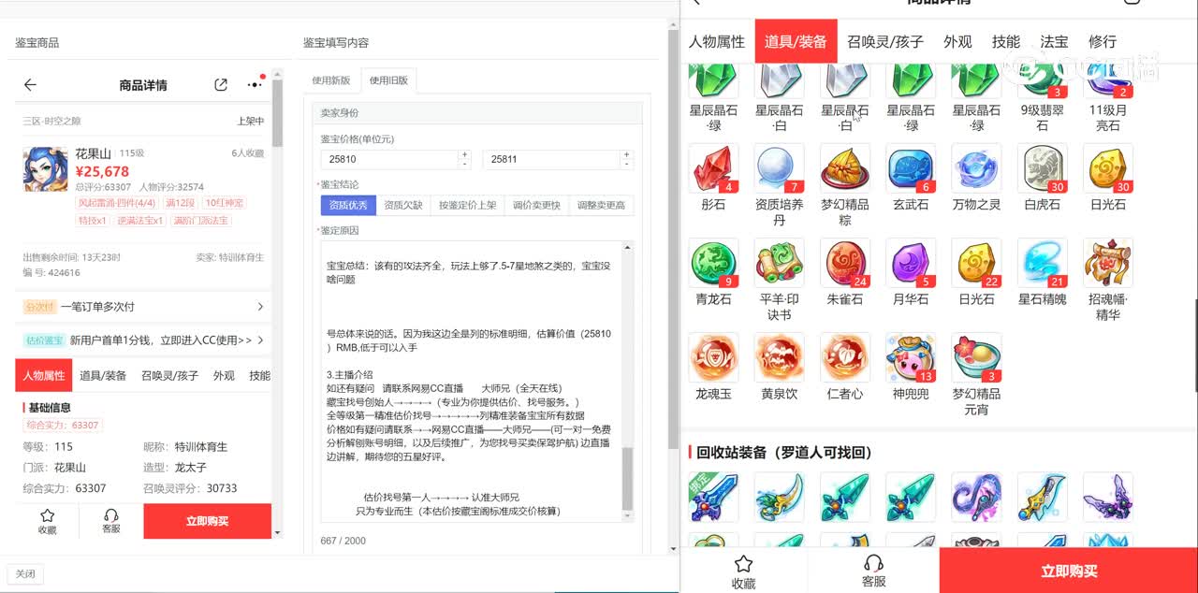Increase the 25810 price stepper
Image resolution: width=1198 pixels, height=593 pixels.
click(464, 154)
